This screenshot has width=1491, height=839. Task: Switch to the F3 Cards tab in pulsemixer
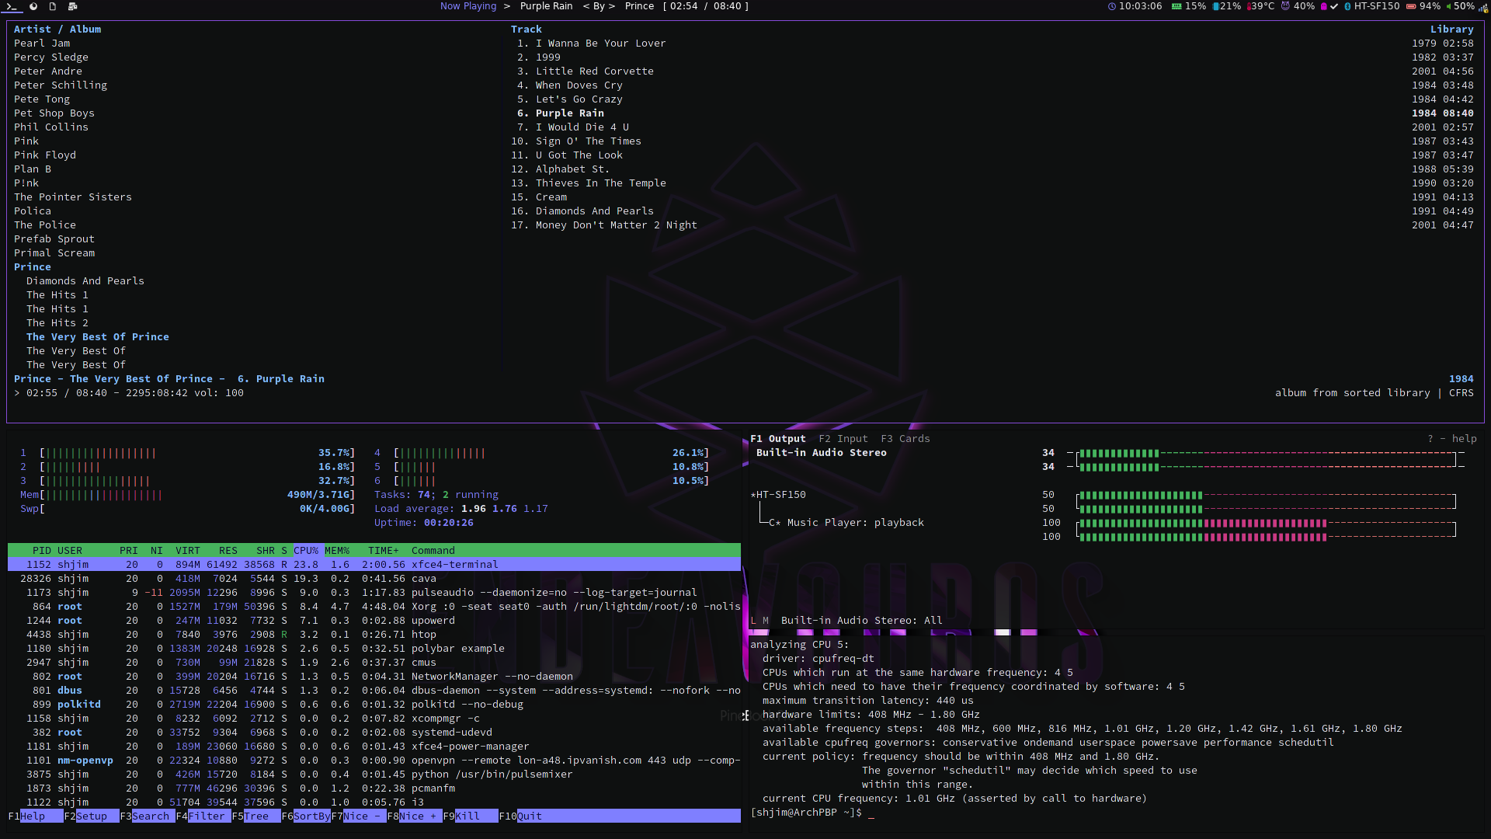pyautogui.click(x=905, y=438)
